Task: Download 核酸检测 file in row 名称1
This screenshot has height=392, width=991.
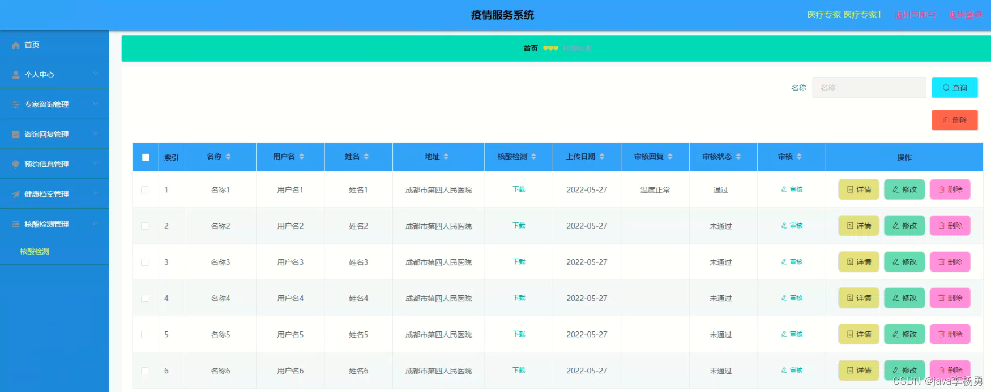Action: (x=519, y=189)
